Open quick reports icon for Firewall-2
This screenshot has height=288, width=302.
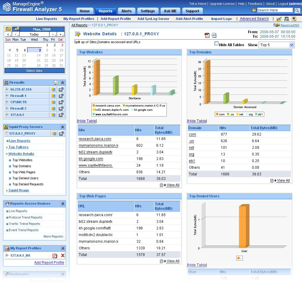pyautogui.click(x=53, y=109)
